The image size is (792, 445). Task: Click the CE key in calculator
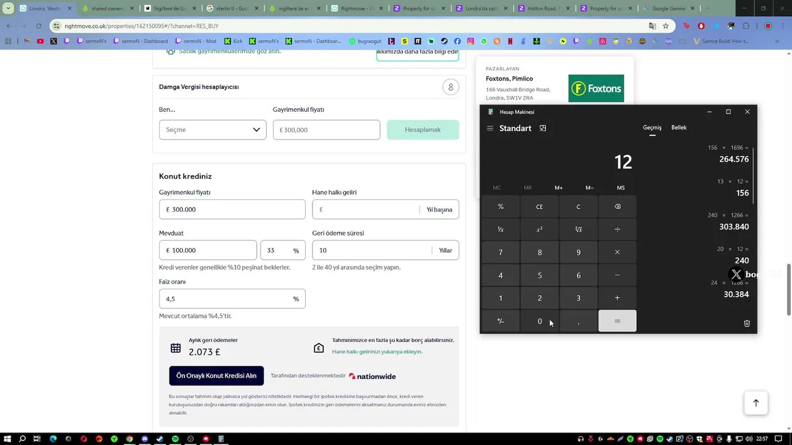coord(540,206)
